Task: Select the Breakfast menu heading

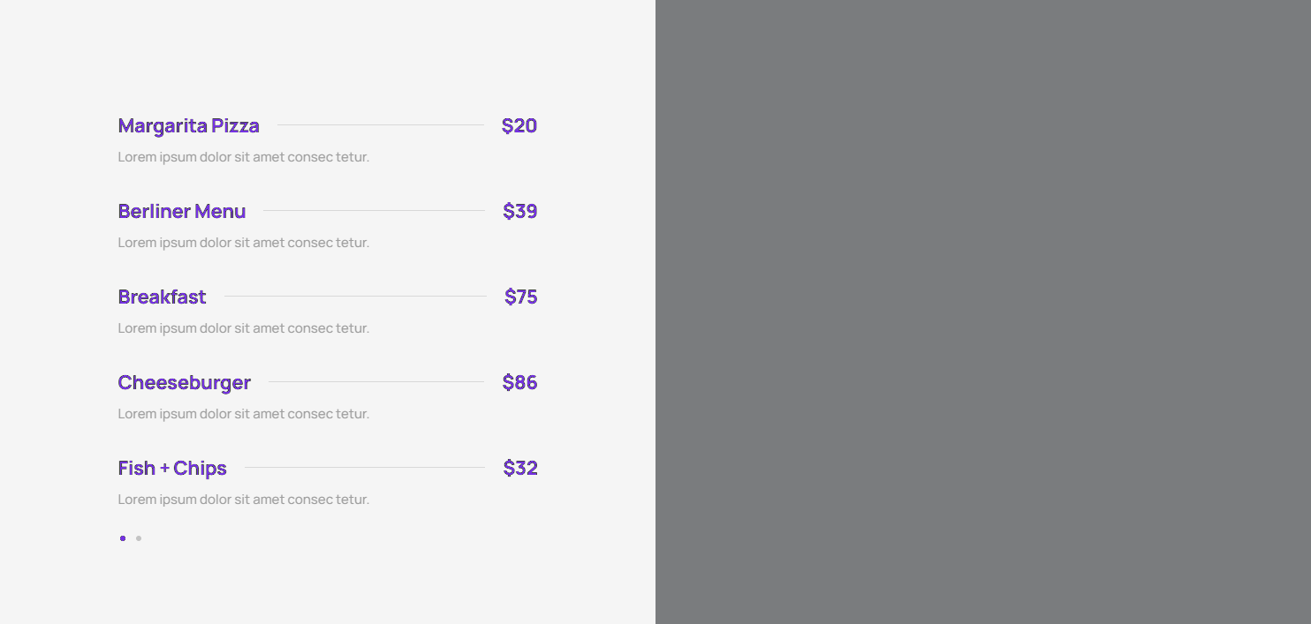Action: (x=162, y=297)
